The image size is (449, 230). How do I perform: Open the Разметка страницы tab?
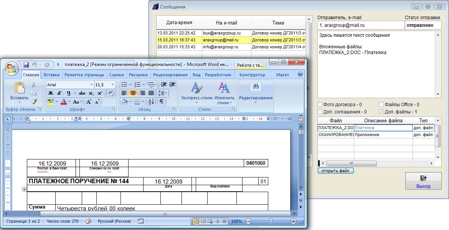[84, 75]
